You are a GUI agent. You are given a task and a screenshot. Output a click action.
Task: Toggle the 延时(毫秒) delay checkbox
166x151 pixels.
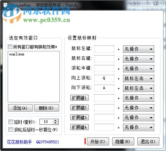(x=10, y=122)
